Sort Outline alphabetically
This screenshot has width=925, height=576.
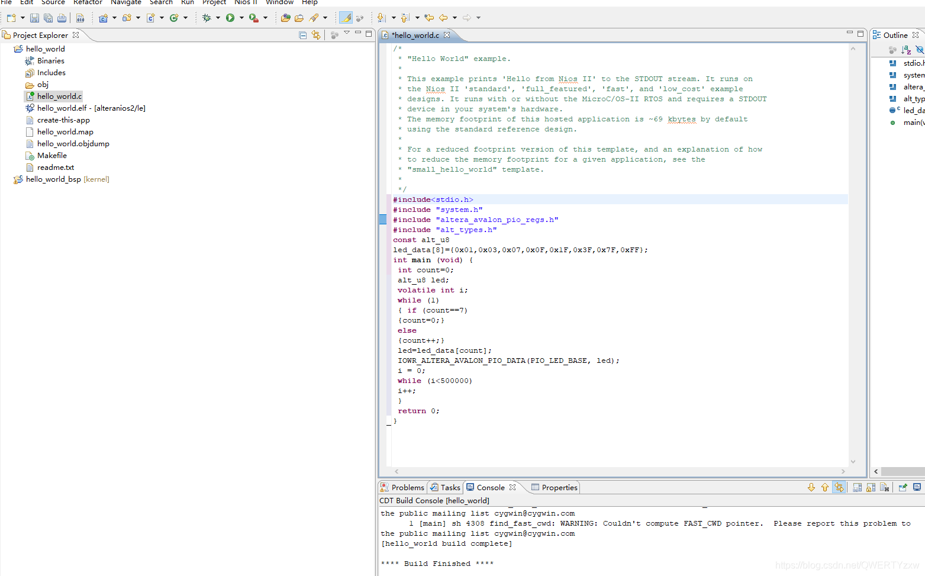[x=906, y=50]
